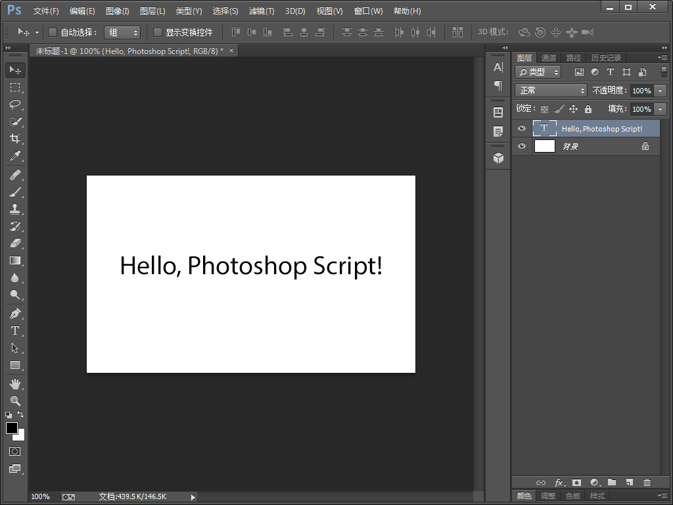Switch to the 历史记录 tab
Viewport: 673px width, 505px height.
(x=606, y=58)
